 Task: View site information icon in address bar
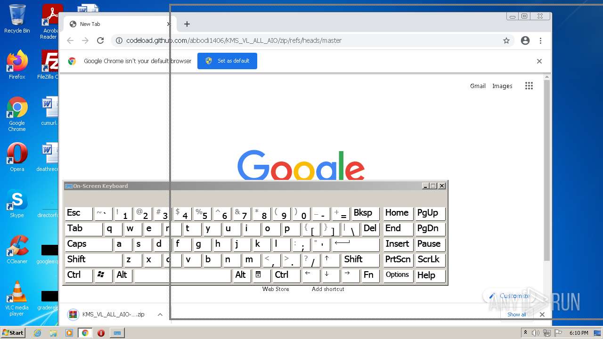click(x=119, y=40)
